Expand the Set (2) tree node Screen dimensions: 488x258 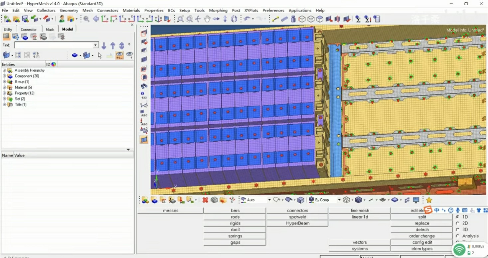(4, 99)
